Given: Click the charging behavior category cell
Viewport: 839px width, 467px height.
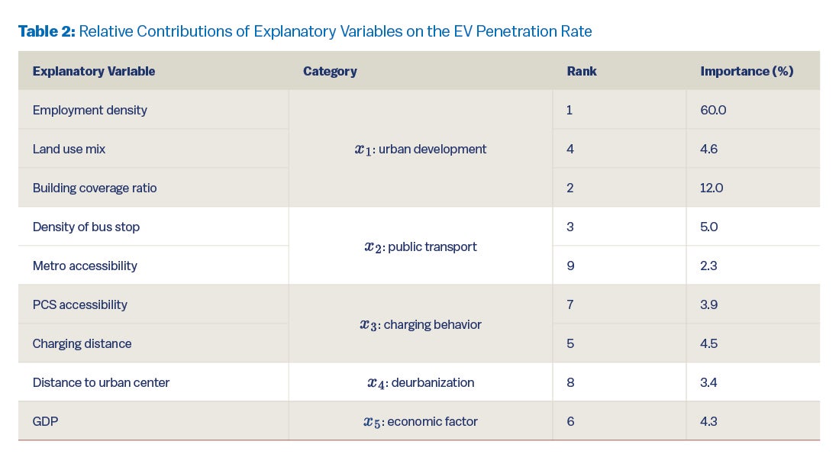Looking at the screenshot, I should pyautogui.click(x=421, y=324).
